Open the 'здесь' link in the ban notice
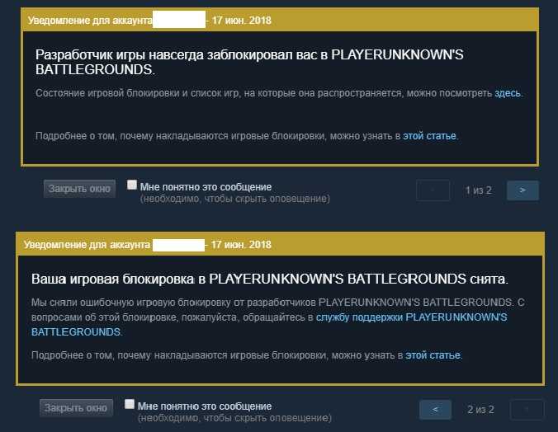558x432 pixels. coord(508,93)
